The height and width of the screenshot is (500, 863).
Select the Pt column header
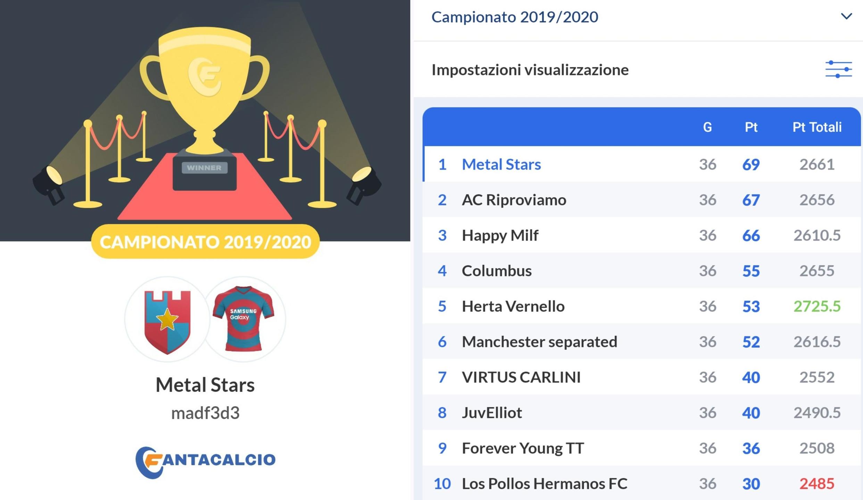751,127
